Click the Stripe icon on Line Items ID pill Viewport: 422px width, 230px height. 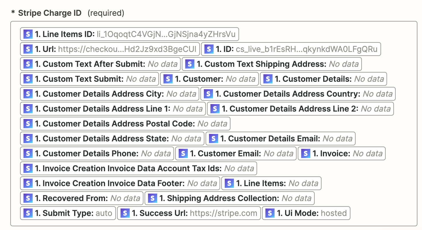click(28, 34)
